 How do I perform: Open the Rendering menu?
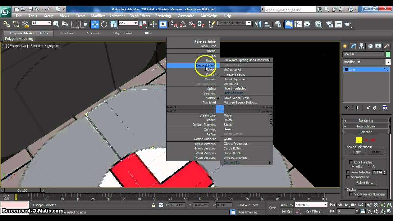(163, 16)
